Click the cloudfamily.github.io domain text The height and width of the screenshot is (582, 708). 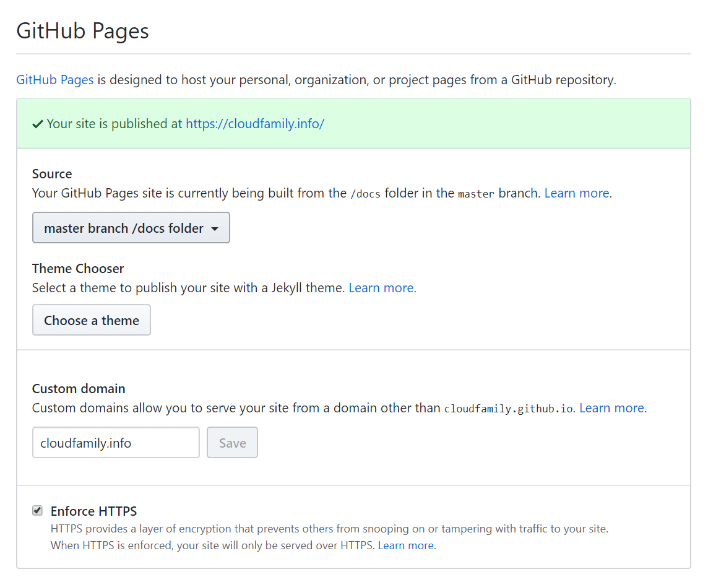coord(509,409)
